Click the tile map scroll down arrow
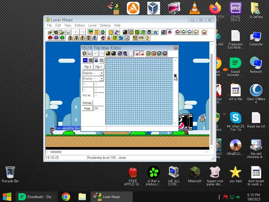The image size is (269, 202). pyautogui.click(x=175, y=123)
